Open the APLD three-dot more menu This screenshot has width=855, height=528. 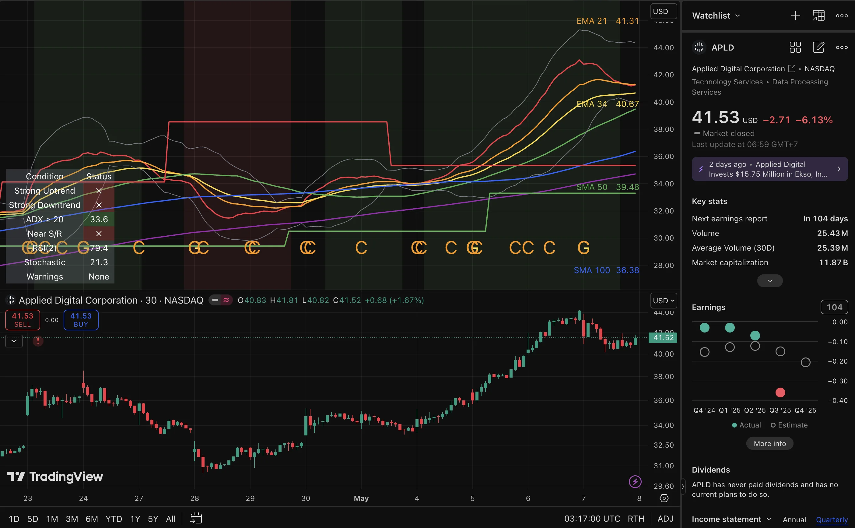tap(842, 48)
